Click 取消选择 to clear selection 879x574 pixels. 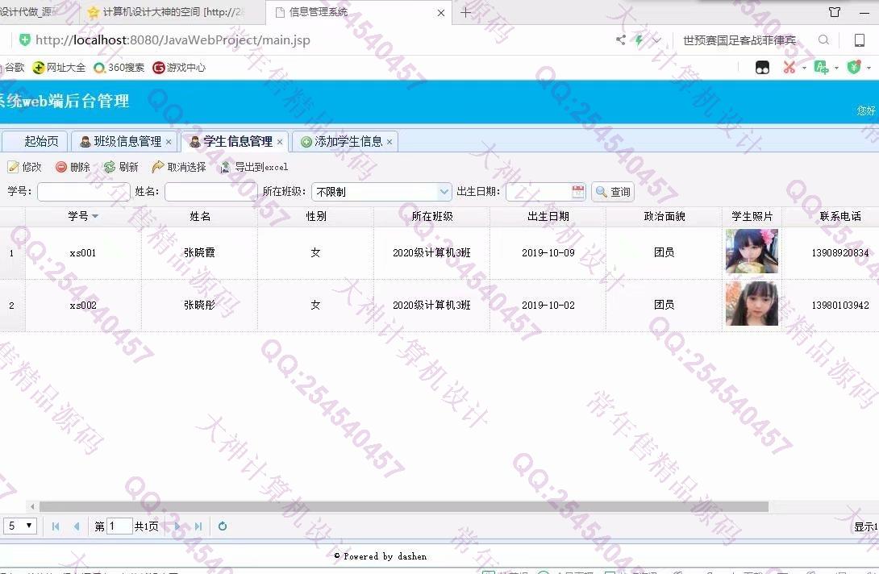click(x=179, y=167)
